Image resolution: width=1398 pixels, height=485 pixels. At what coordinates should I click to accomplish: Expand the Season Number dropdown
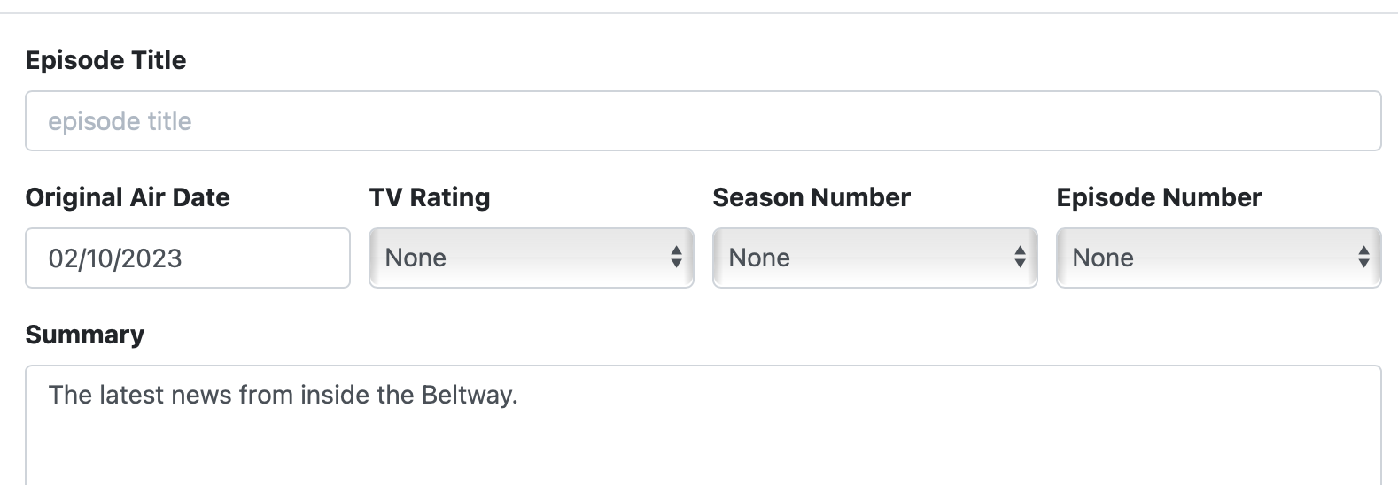(x=874, y=258)
